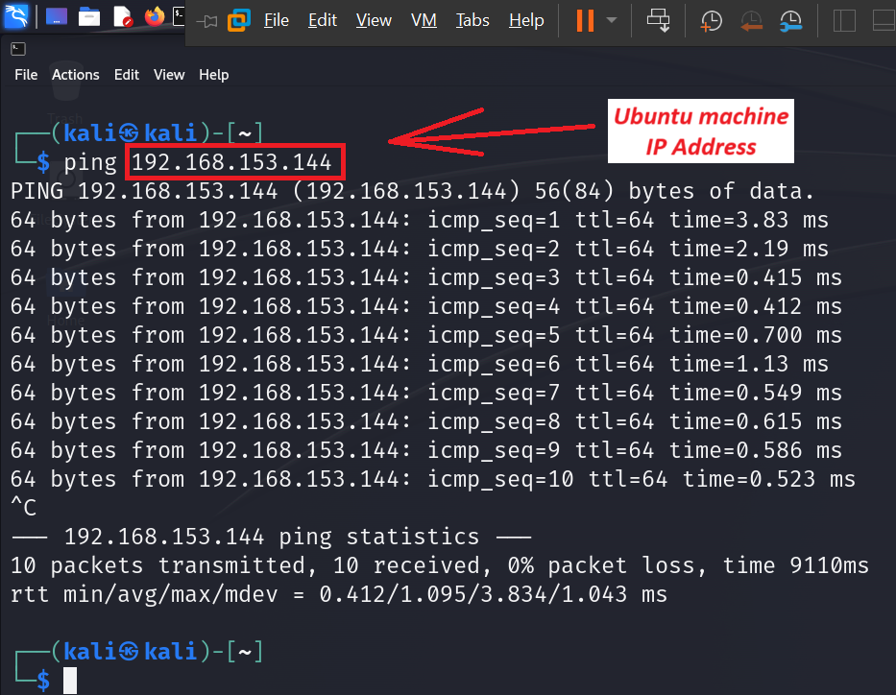Open the VMware Help menu
This screenshot has height=695, width=896.
click(526, 20)
